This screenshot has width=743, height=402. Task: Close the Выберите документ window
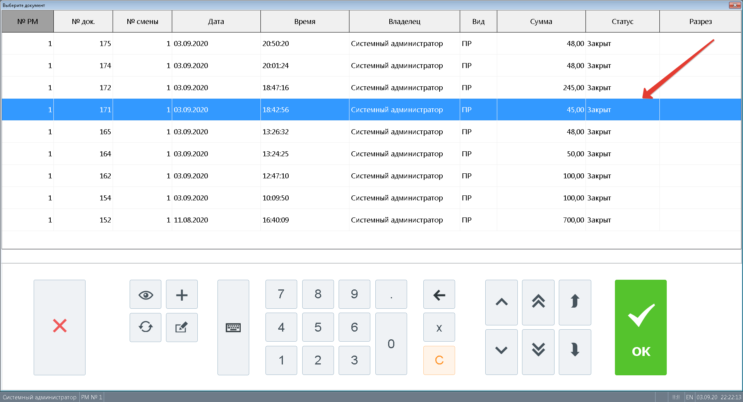point(734,5)
